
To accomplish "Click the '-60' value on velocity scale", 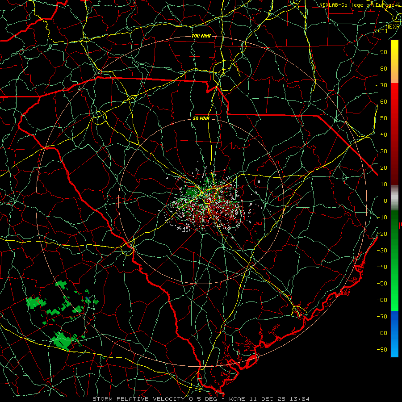I will (382, 300).
